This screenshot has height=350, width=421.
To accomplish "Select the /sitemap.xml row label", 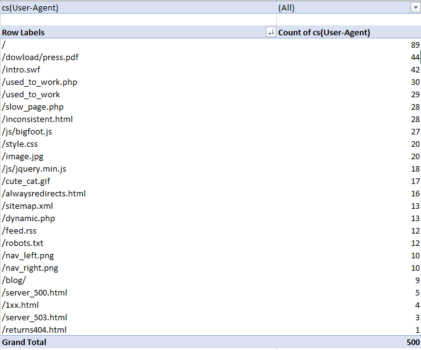I will point(28,206).
